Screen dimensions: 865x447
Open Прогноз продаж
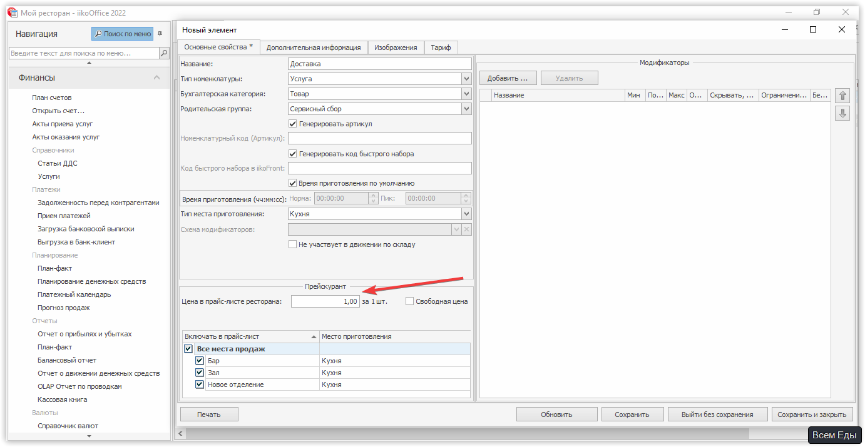(64, 308)
